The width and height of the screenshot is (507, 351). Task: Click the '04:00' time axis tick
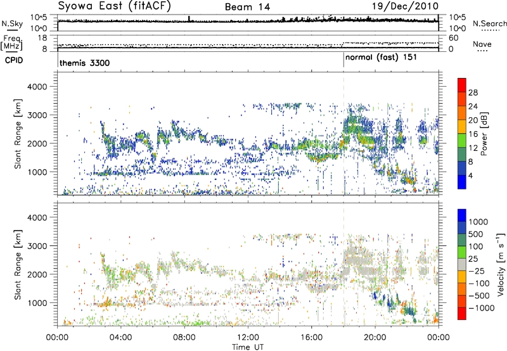120,338
